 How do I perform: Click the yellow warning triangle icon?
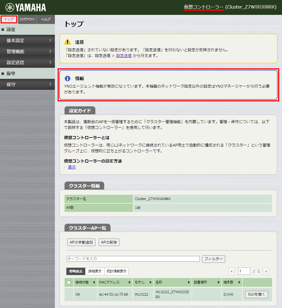68,42
